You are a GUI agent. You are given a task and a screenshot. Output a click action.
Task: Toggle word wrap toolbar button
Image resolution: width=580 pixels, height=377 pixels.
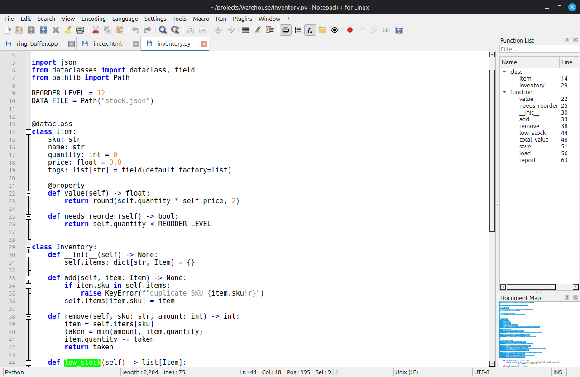(x=246, y=30)
